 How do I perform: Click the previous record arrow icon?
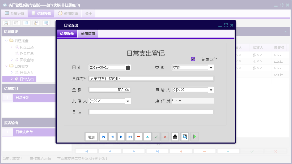coord(112,136)
